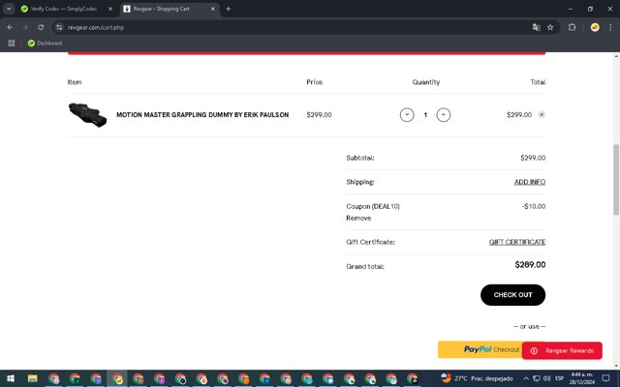Click ADD INFO shipping link
This screenshot has width=620, height=387.
point(530,182)
